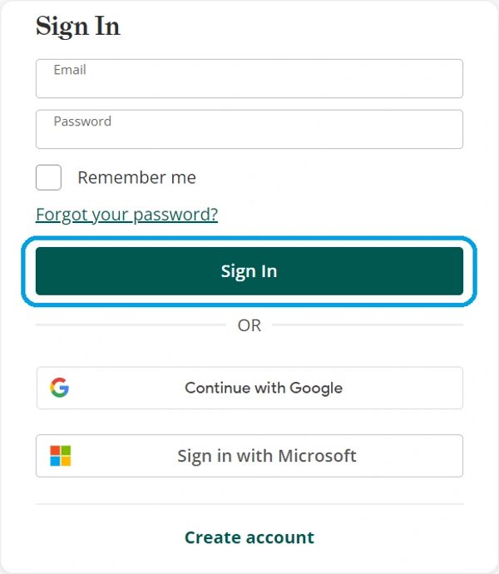Screen dimensions: 499x574
Task: Click the "Continue with Google" button text
Action: point(264,388)
